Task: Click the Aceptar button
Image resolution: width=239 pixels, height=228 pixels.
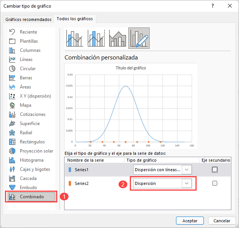Action: coord(190,221)
